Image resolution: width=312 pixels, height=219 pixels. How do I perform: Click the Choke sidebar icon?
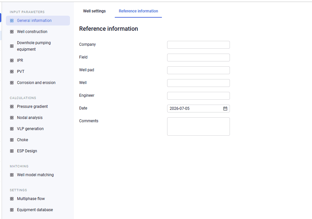[12, 140]
